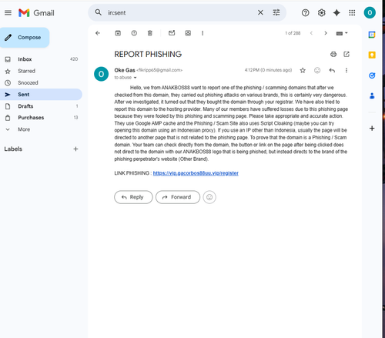Click the '1 of 288' counter
This screenshot has width=385, height=338.
pyautogui.click(x=293, y=33)
